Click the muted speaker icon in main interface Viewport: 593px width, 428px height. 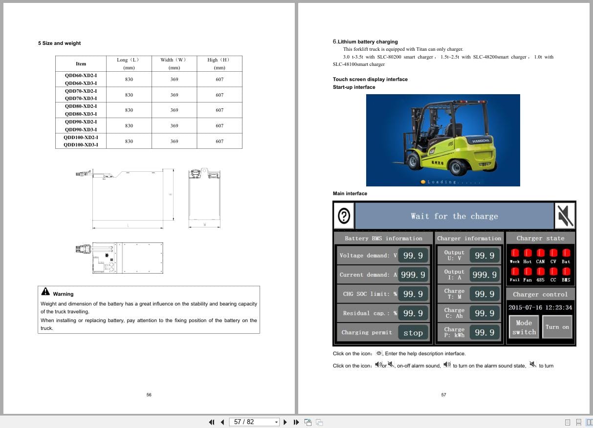(565, 215)
